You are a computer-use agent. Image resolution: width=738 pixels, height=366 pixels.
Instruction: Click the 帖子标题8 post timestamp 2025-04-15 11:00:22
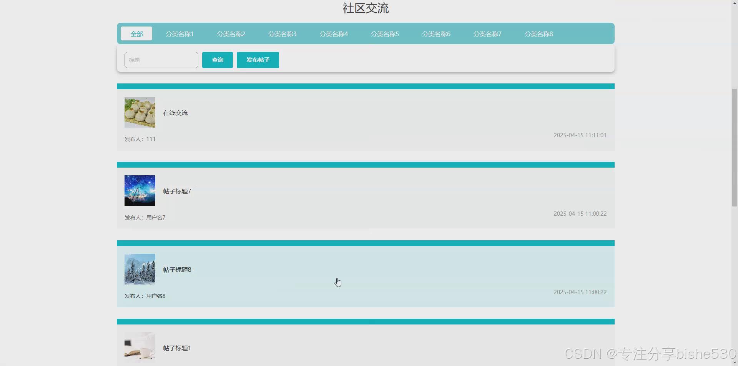(x=580, y=292)
